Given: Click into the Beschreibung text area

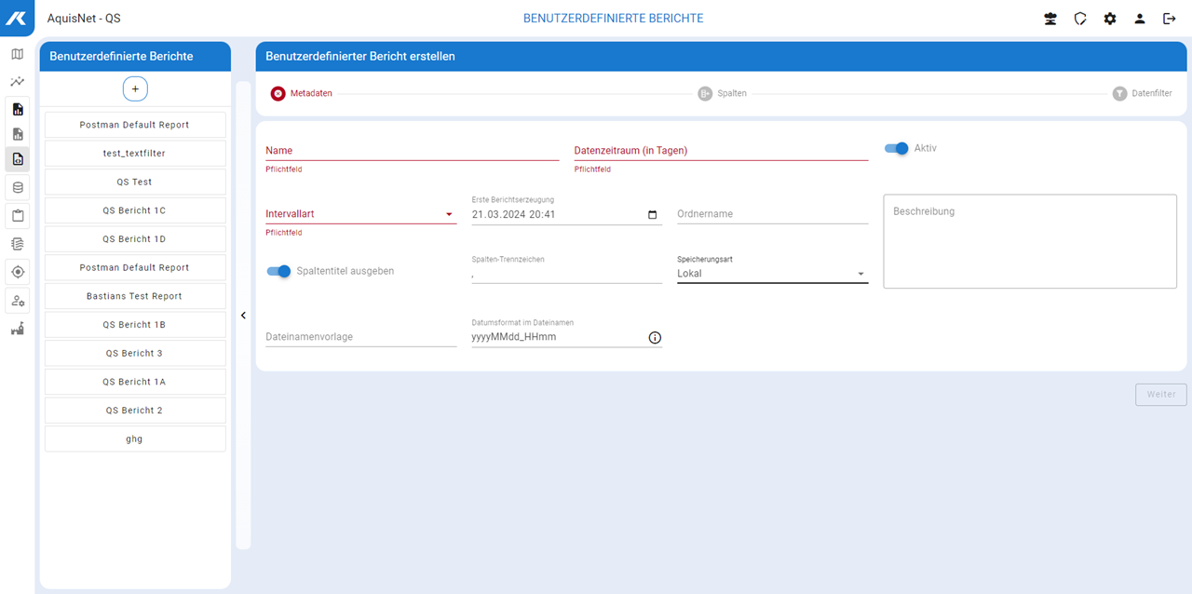Looking at the screenshot, I should [x=1029, y=241].
